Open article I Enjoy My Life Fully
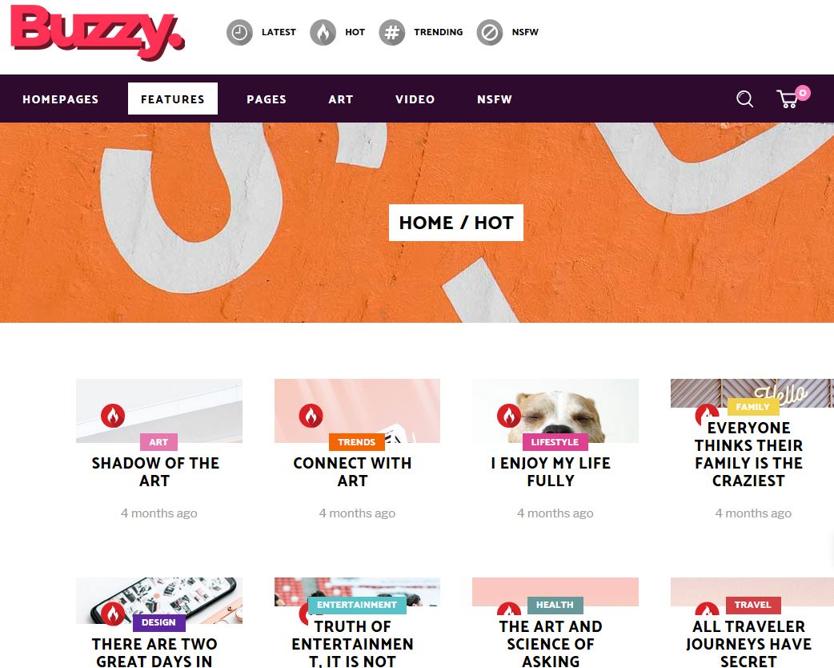This screenshot has width=834, height=668. point(551,472)
